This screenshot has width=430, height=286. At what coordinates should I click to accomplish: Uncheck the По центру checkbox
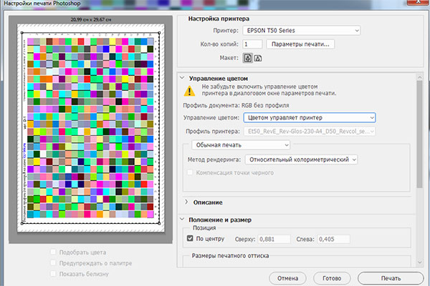point(190,238)
